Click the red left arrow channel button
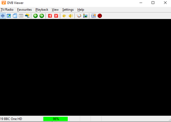This screenshot has height=122, width=171. point(50,16)
